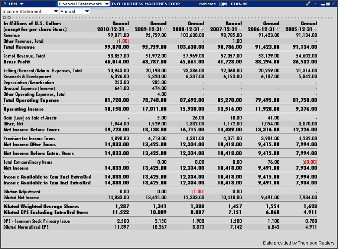Minimize the Financial Statements window
Image resolution: width=338 pixels, height=249 pixels.
point(323,4)
